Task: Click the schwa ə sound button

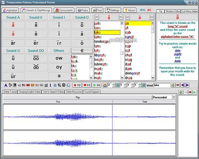Action: coord(59,76)
